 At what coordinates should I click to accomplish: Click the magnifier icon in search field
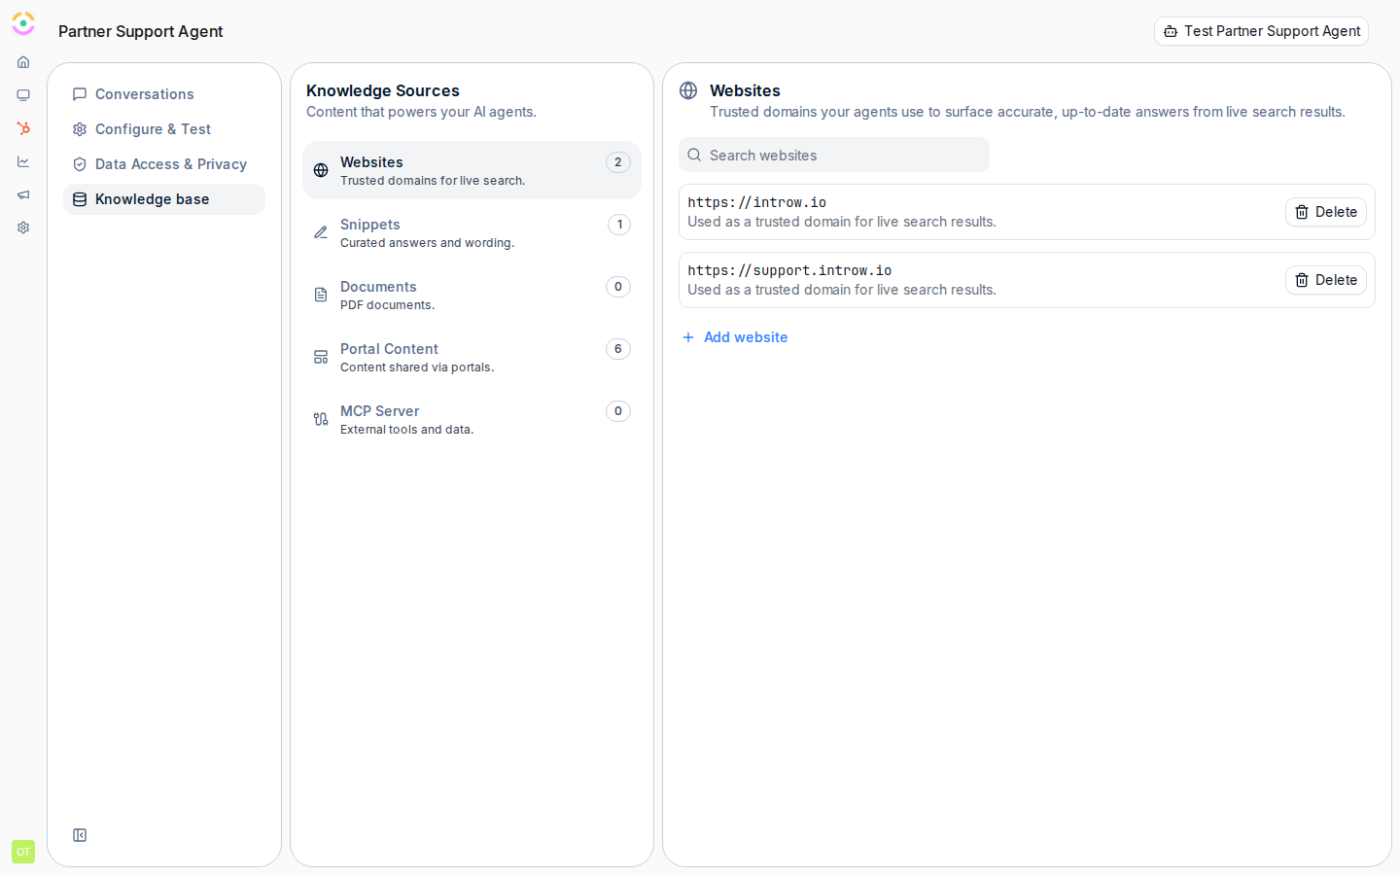(694, 155)
